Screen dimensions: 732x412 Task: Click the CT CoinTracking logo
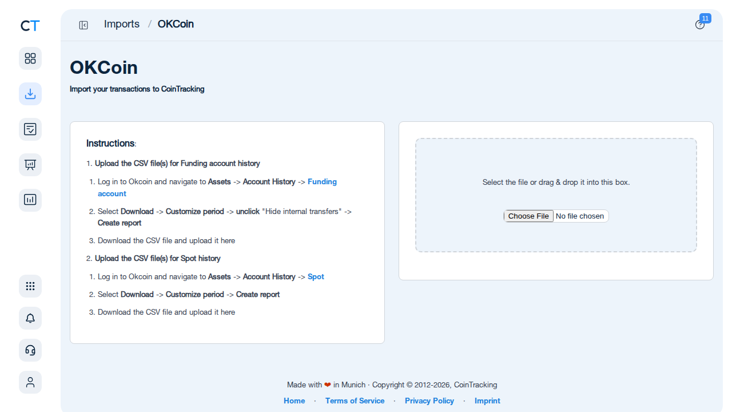30,26
